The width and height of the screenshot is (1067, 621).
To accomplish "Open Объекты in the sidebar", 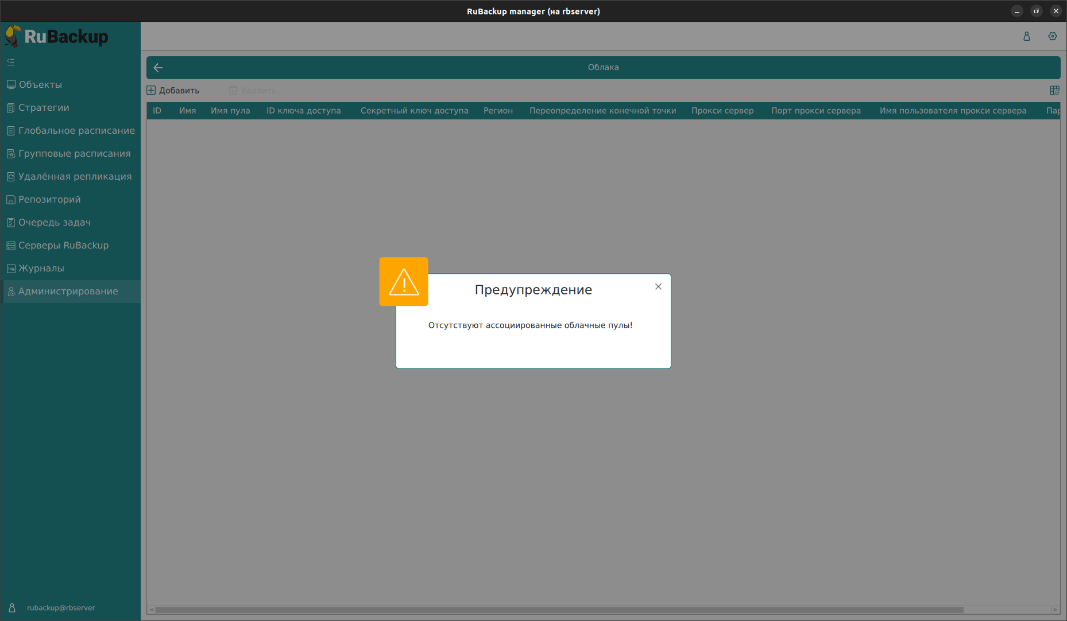I will [40, 84].
